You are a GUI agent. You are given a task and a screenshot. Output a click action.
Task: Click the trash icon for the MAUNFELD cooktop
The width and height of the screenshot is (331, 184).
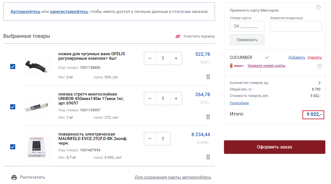pyautogui.click(x=208, y=157)
